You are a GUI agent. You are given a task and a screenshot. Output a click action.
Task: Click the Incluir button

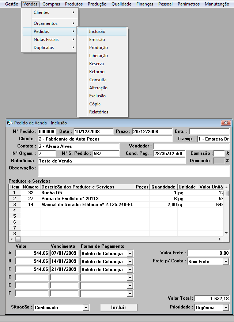pyautogui.click(x=118, y=307)
